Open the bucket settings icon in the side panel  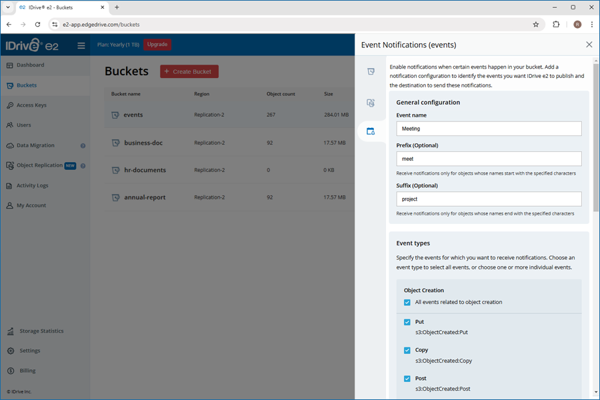pyautogui.click(x=371, y=71)
